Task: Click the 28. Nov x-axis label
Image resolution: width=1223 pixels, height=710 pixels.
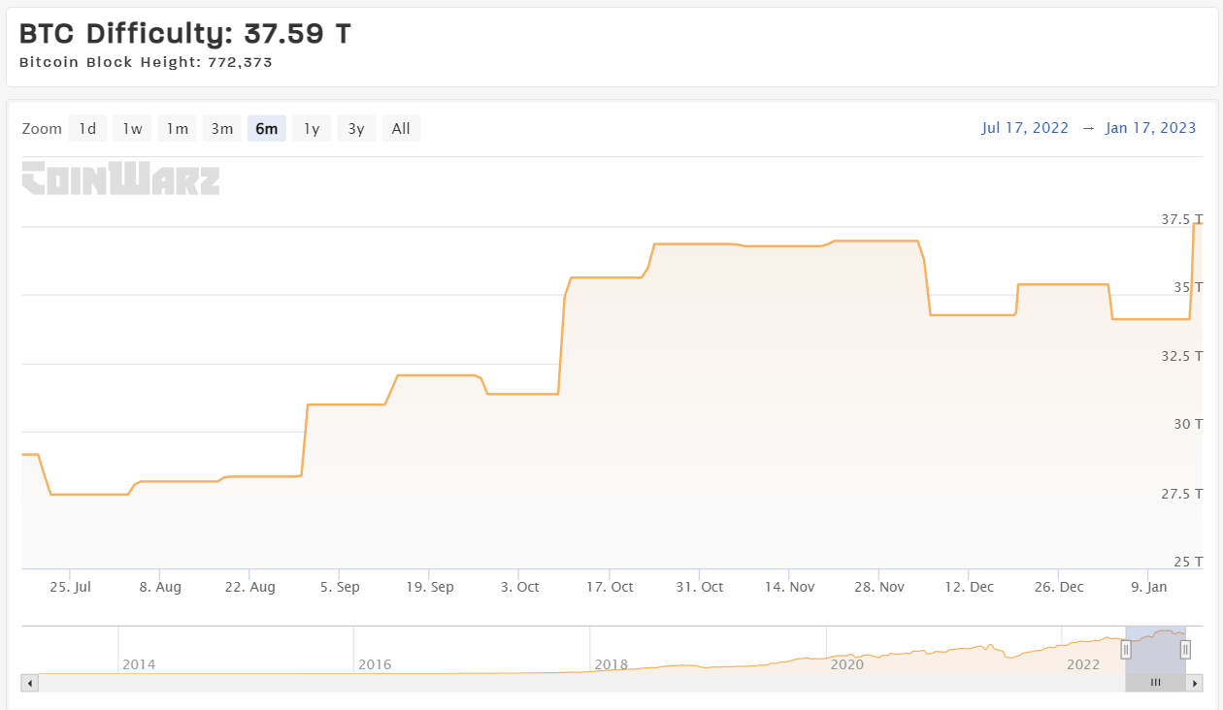Action: pos(878,587)
